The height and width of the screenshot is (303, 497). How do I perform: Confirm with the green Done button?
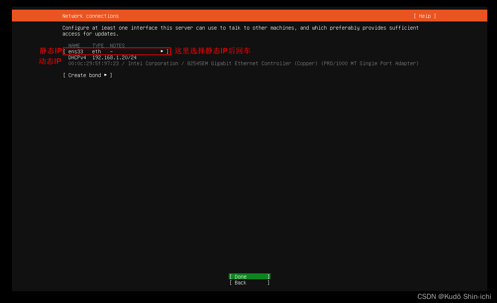249,277
